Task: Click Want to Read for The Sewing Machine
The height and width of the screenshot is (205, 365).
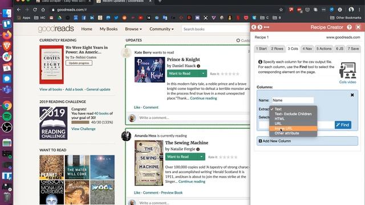Action: pyautogui.click(x=181, y=157)
